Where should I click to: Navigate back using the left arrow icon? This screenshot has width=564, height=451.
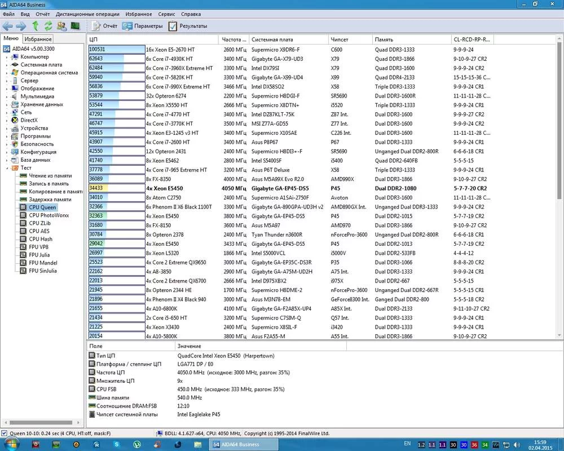tap(8, 26)
